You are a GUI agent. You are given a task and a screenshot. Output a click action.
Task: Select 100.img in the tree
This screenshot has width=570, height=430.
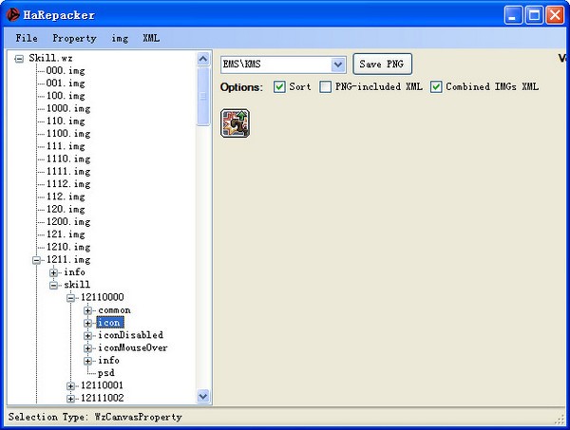[66, 96]
